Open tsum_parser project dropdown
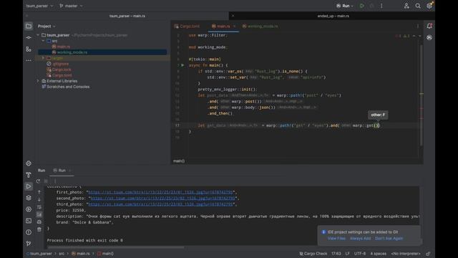Viewport: 458px width, 258px height. (x=39, y=6)
